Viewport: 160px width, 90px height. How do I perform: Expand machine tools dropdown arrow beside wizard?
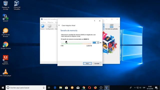tap(104, 27)
